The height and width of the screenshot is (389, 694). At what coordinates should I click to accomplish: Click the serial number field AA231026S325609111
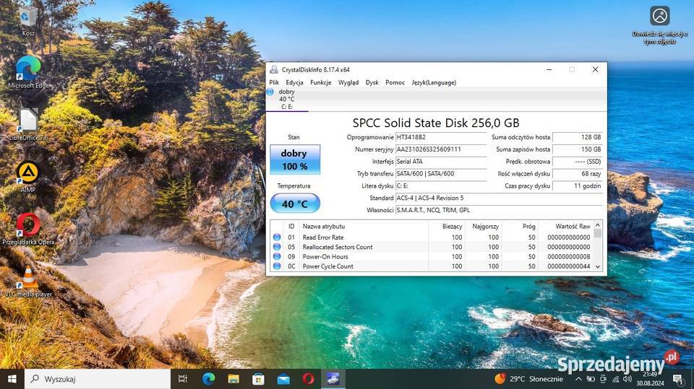441,149
